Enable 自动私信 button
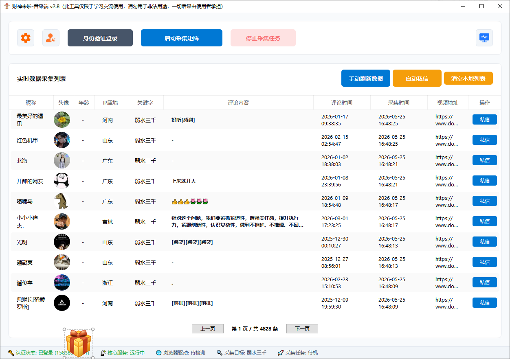Screen dimensions: 510x359 417,78
